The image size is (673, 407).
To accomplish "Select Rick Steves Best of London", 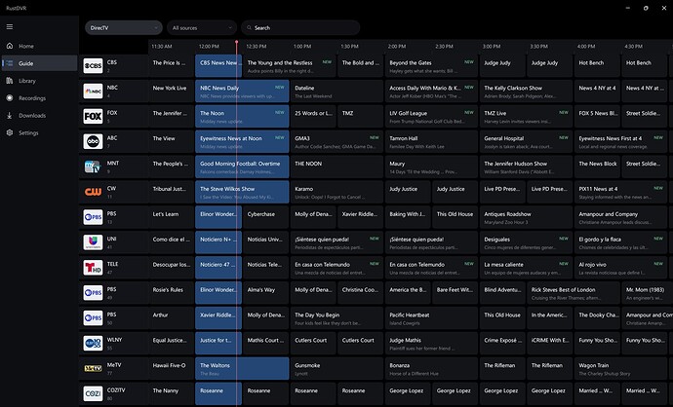I will [574, 293].
